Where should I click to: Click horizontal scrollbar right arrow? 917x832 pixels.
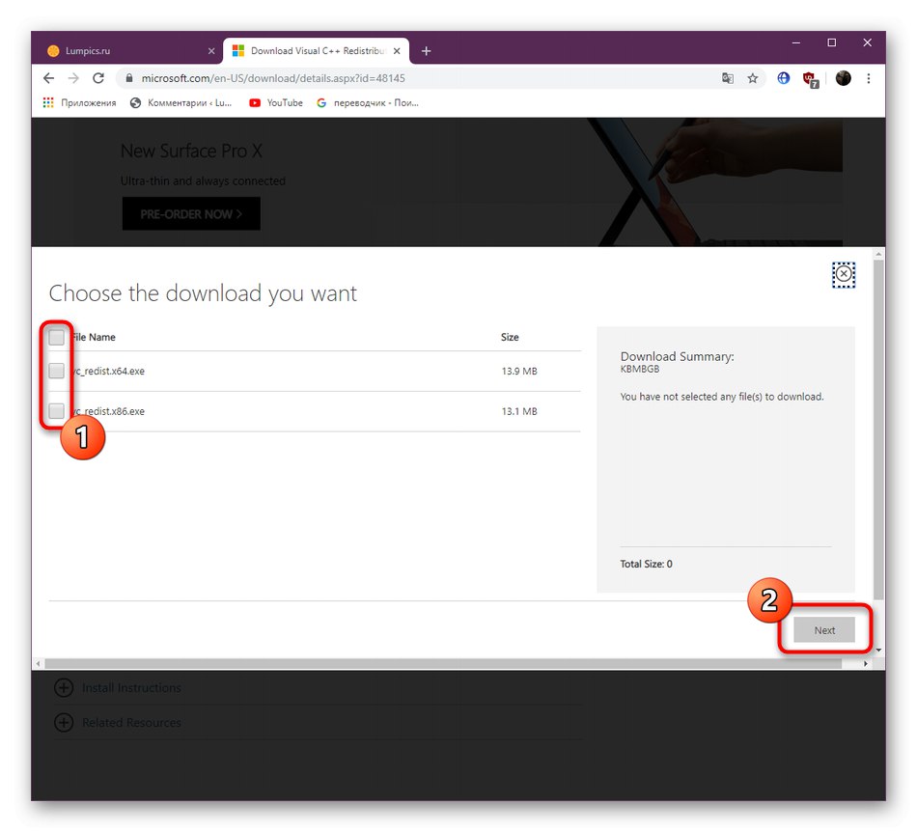pyautogui.click(x=866, y=664)
